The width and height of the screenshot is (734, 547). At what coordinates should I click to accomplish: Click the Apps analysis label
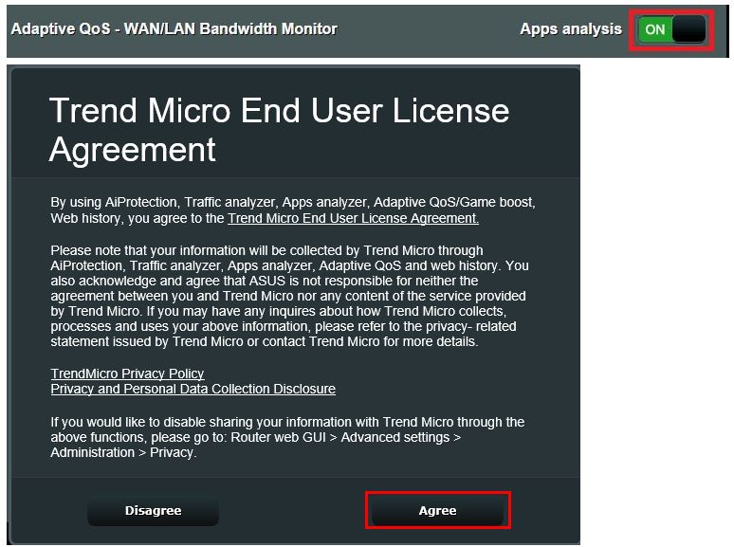tap(571, 29)
